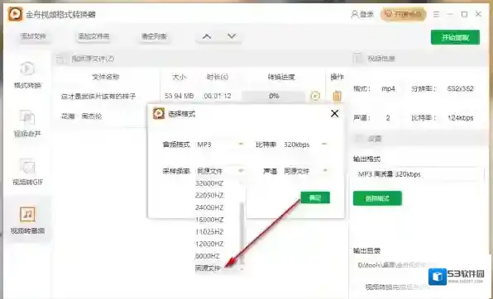This screenshot has width=493, height=299.
Task: Click the 视频信息 panel header icon
Action: click(357, 58)
